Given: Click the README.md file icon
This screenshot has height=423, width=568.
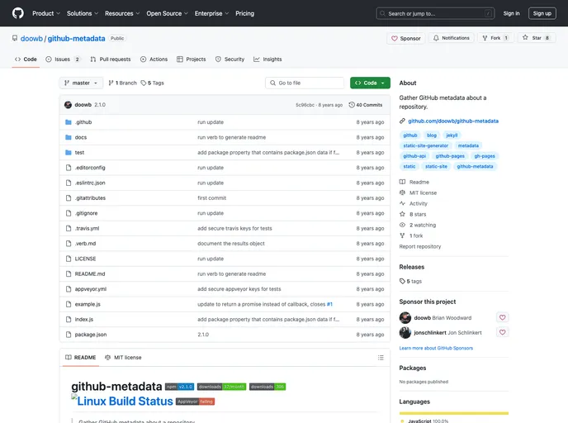Looking at the screenshot, I should (x=69, y=274).
